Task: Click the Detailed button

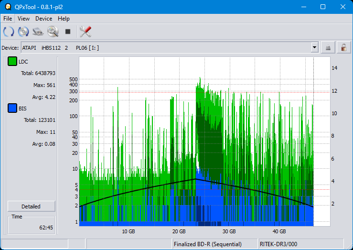Action: (x=31, y=207)
